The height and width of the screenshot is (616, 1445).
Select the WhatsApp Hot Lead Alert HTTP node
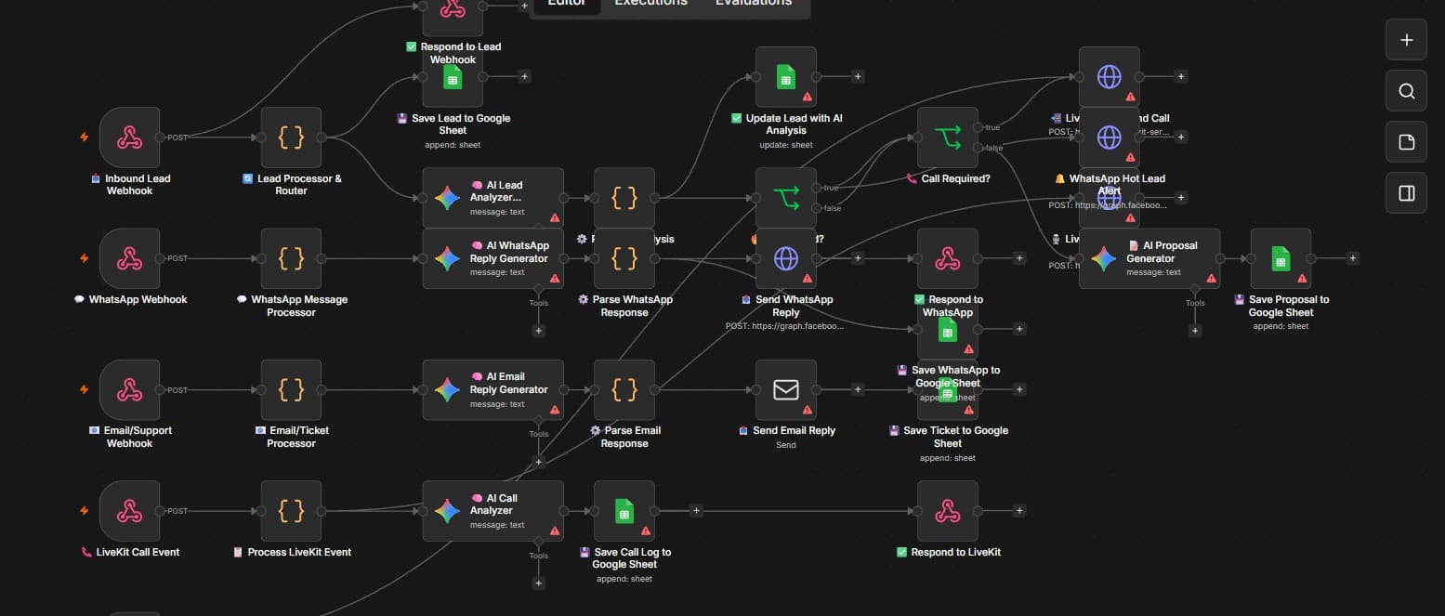pyautogui.click(x=1109, y=138)
